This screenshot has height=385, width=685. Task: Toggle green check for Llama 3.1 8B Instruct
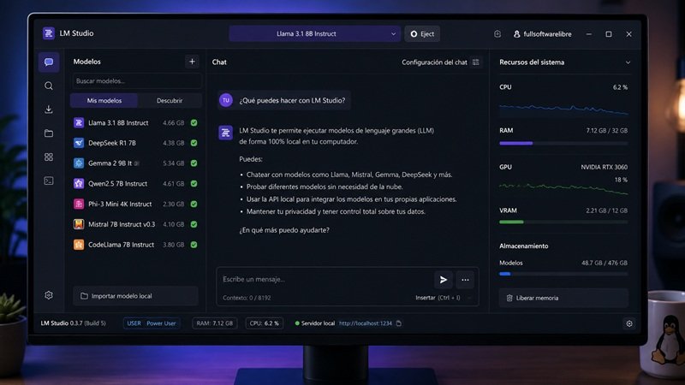pos(194,123)
